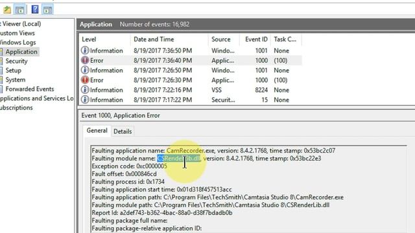Select the Information event at 7:36:50 PM

coord(191,50)
